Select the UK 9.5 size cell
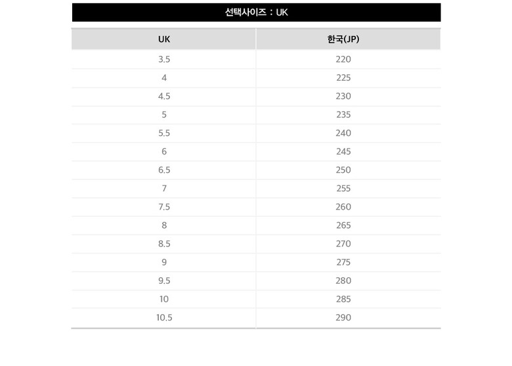The height and width of the screenshot is (366, 512). click(164, 280)
